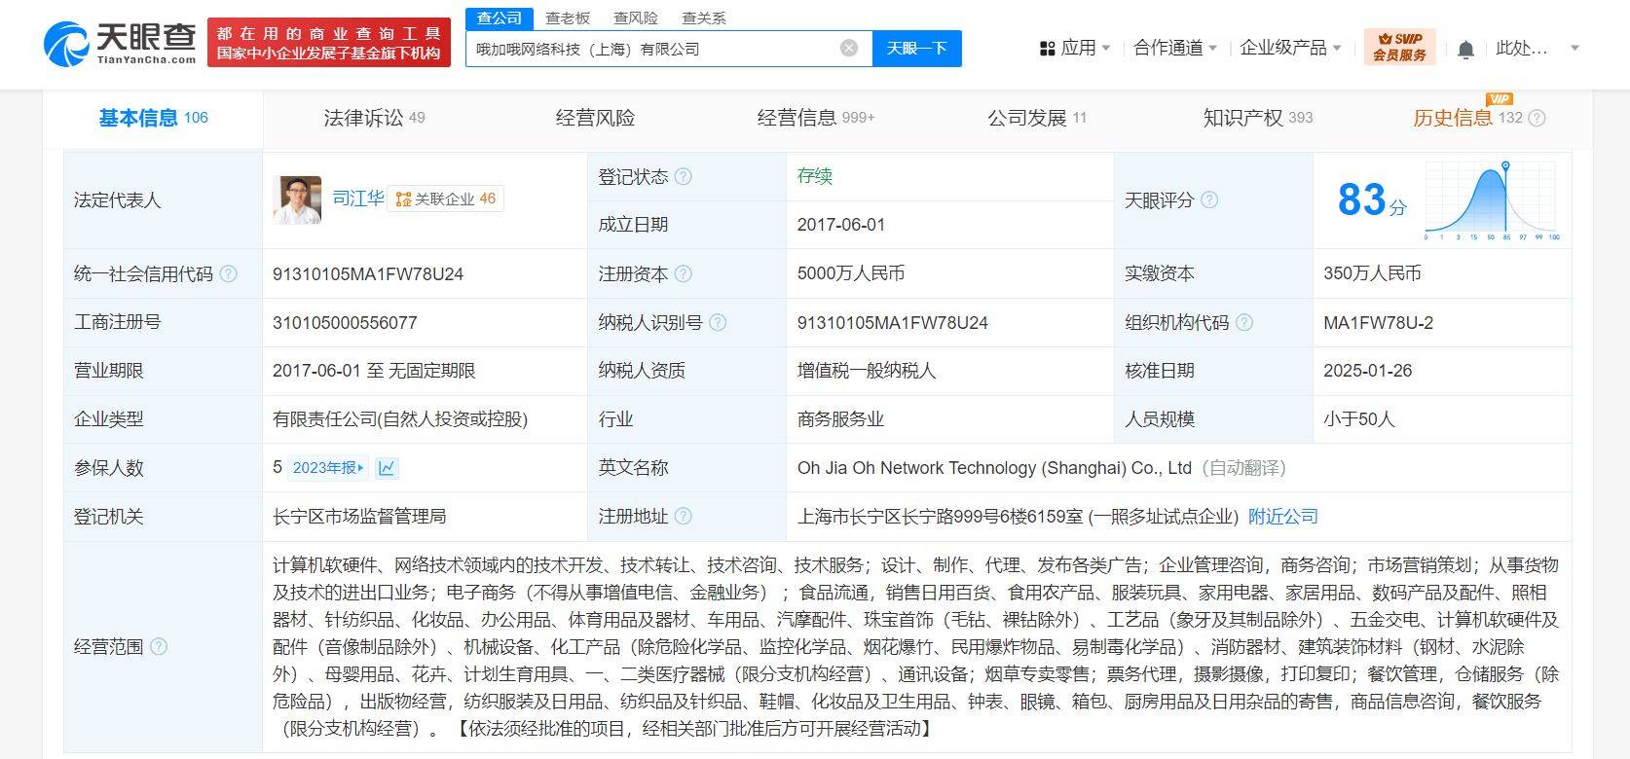The image size is (1630, 759).
Task: Show help for 登记状态
Action: pyautogui.click(x=684, y=176)
